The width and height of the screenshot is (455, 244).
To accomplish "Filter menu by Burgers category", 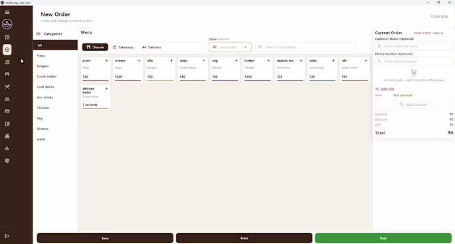I will (55, 66).
